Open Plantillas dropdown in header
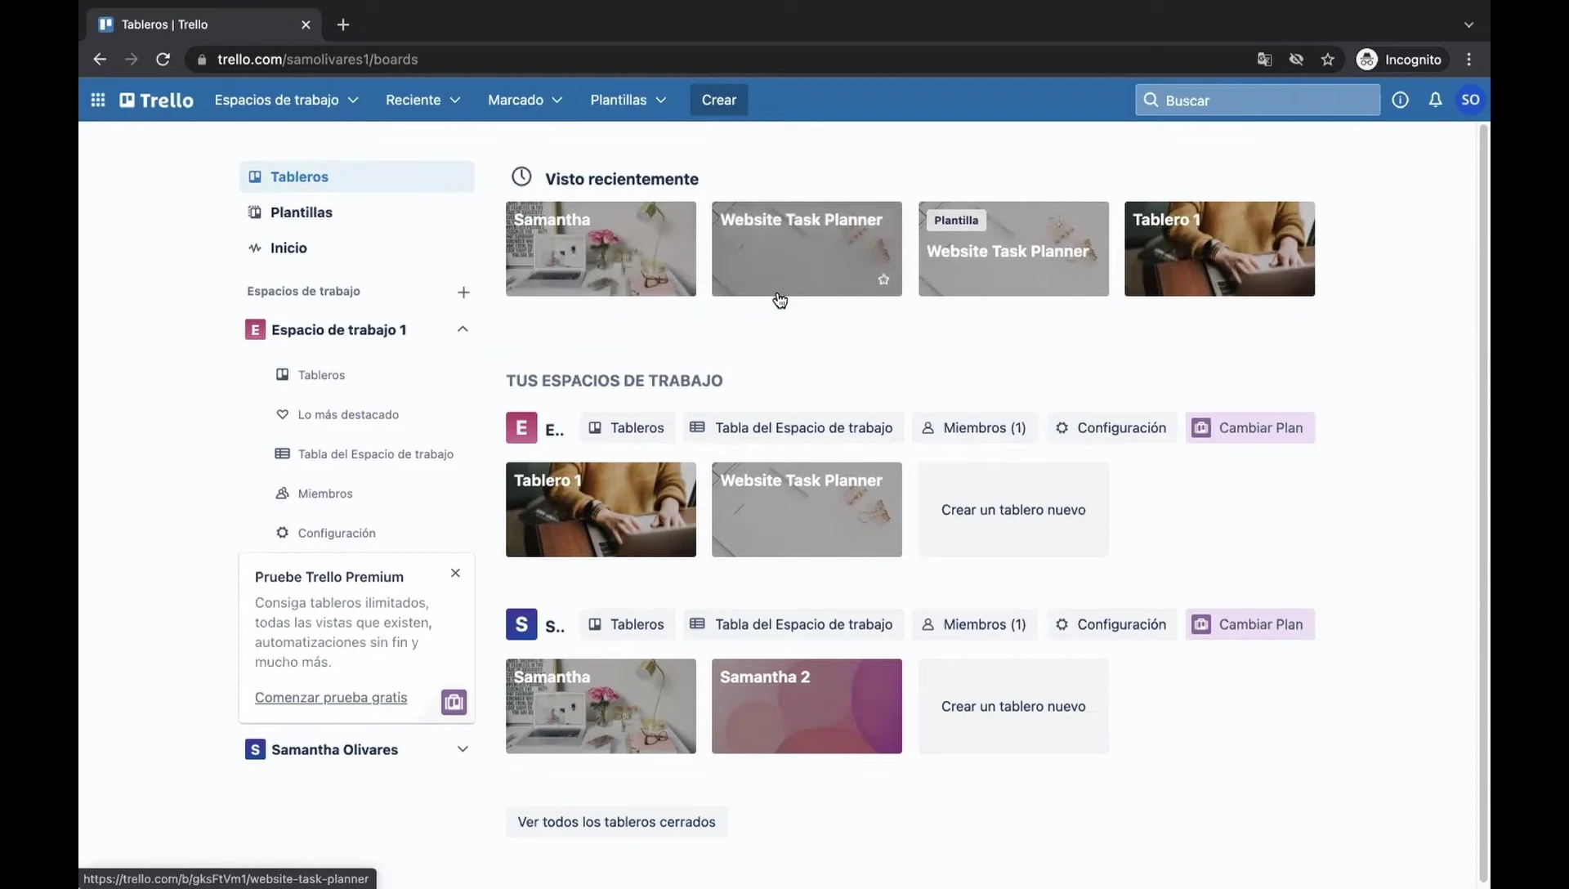The height and width of the screenshot is (889, 1569). (x=628, y=100)
